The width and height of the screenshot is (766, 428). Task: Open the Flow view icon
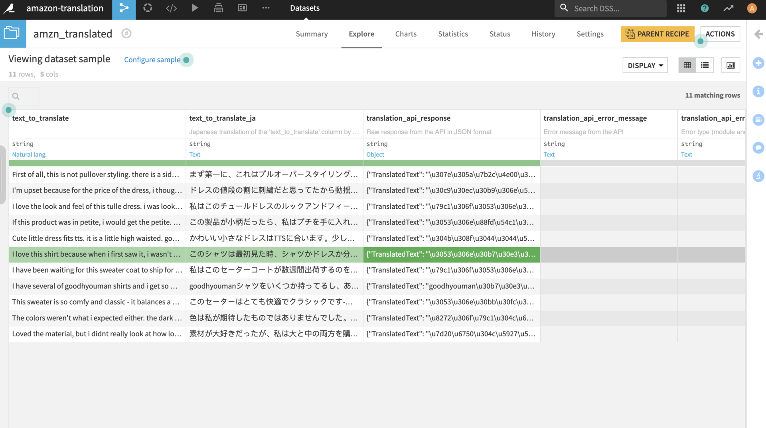click(124, 8)
